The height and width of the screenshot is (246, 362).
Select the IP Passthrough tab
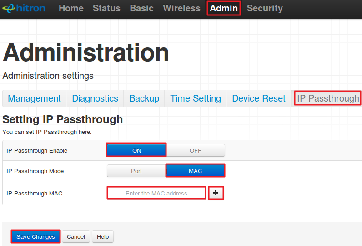point(327,98)
